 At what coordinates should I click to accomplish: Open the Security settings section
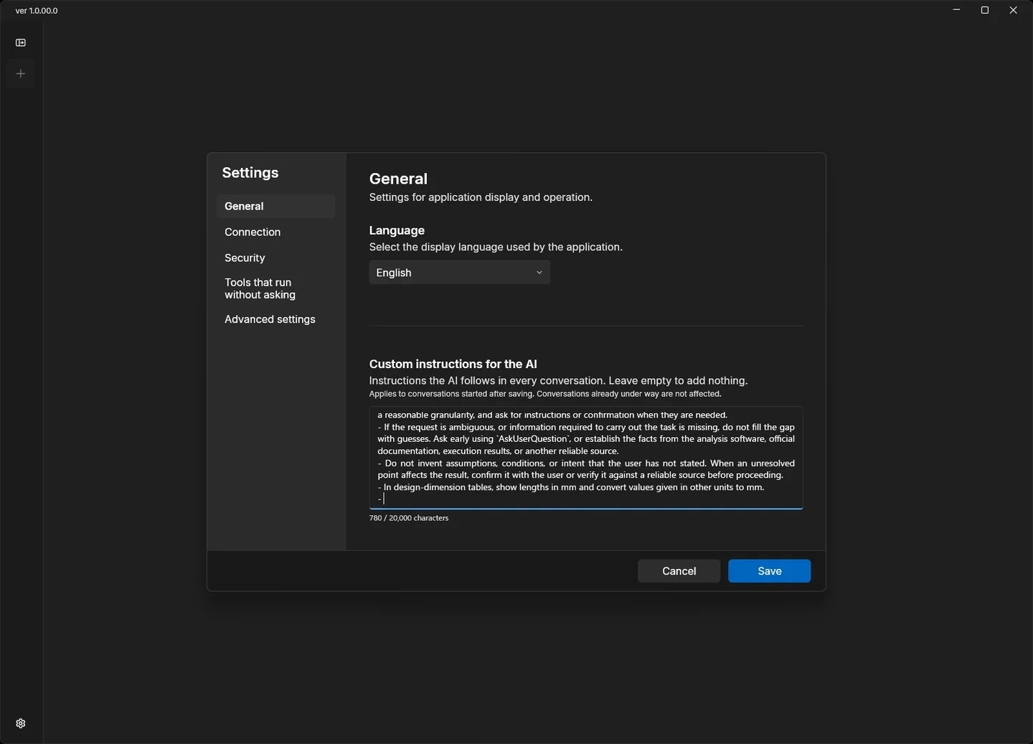[275, 258]
